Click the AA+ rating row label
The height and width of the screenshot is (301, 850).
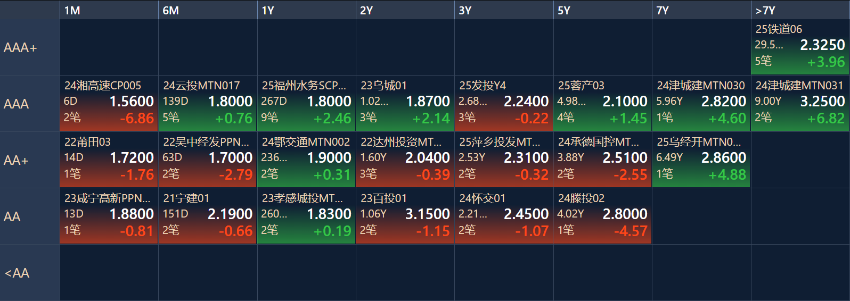point(30,160)
